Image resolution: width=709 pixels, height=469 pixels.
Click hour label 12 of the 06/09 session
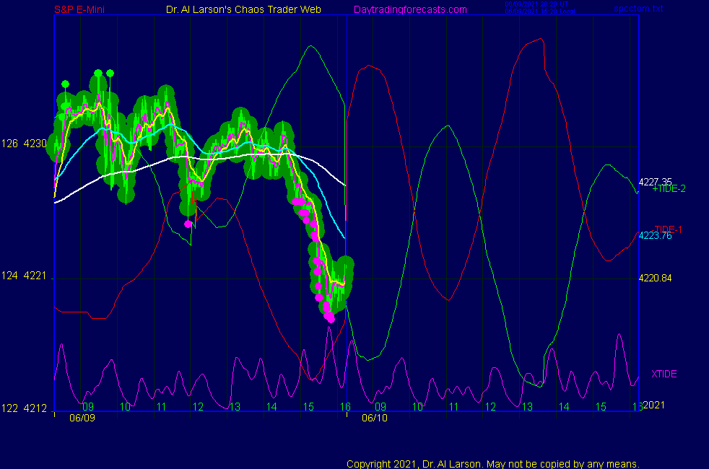point(198,407)
